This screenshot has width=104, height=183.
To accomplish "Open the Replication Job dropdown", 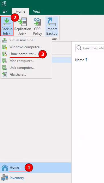I will click(x=23, y=26).
